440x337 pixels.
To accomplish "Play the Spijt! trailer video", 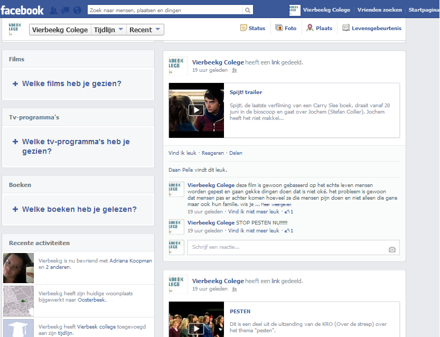I will (x=196, y=110).
